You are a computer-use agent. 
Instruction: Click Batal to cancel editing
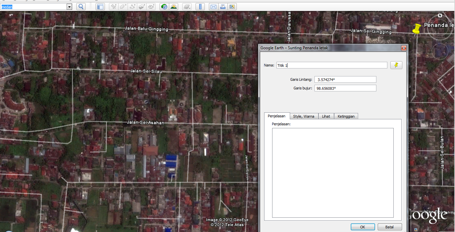(389, 227)
